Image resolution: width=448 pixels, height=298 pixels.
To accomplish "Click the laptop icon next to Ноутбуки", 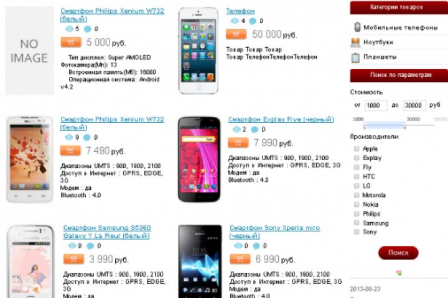I will click(355, 42).
